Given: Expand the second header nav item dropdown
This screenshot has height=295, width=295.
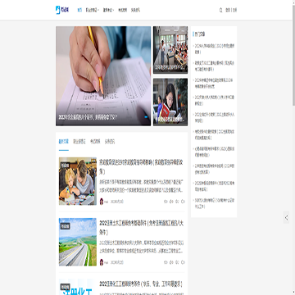Looking at the screenshot, I should 93,10.
